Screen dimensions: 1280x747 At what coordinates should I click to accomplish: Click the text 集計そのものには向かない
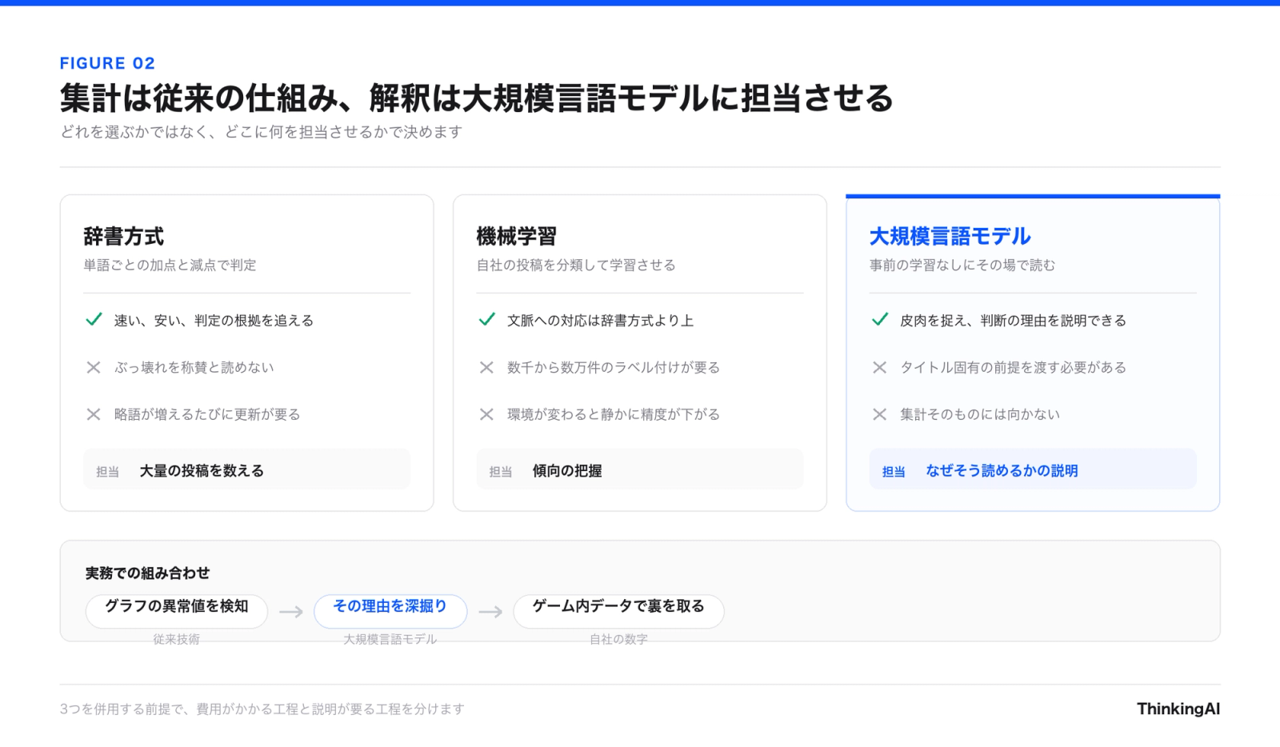click(980, 414)
